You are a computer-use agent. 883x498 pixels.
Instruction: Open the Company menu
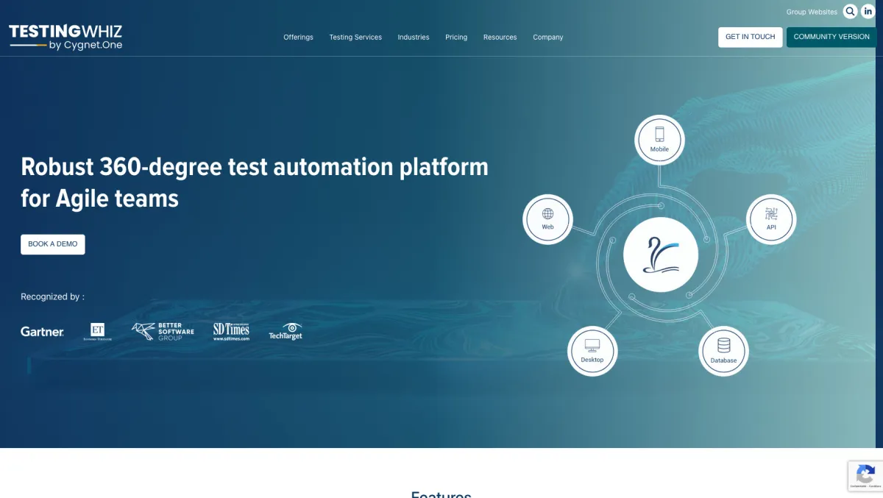click(x=548, y=38)
